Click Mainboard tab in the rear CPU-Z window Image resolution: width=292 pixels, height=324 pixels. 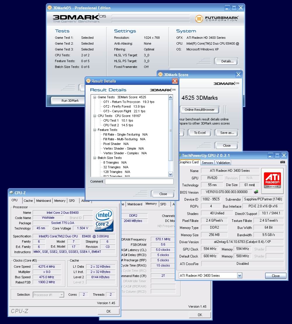[135, 204]
